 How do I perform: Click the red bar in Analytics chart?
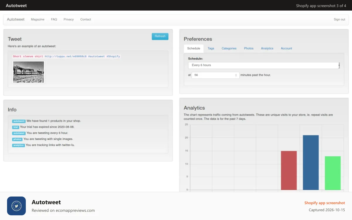tap(289, 170)
